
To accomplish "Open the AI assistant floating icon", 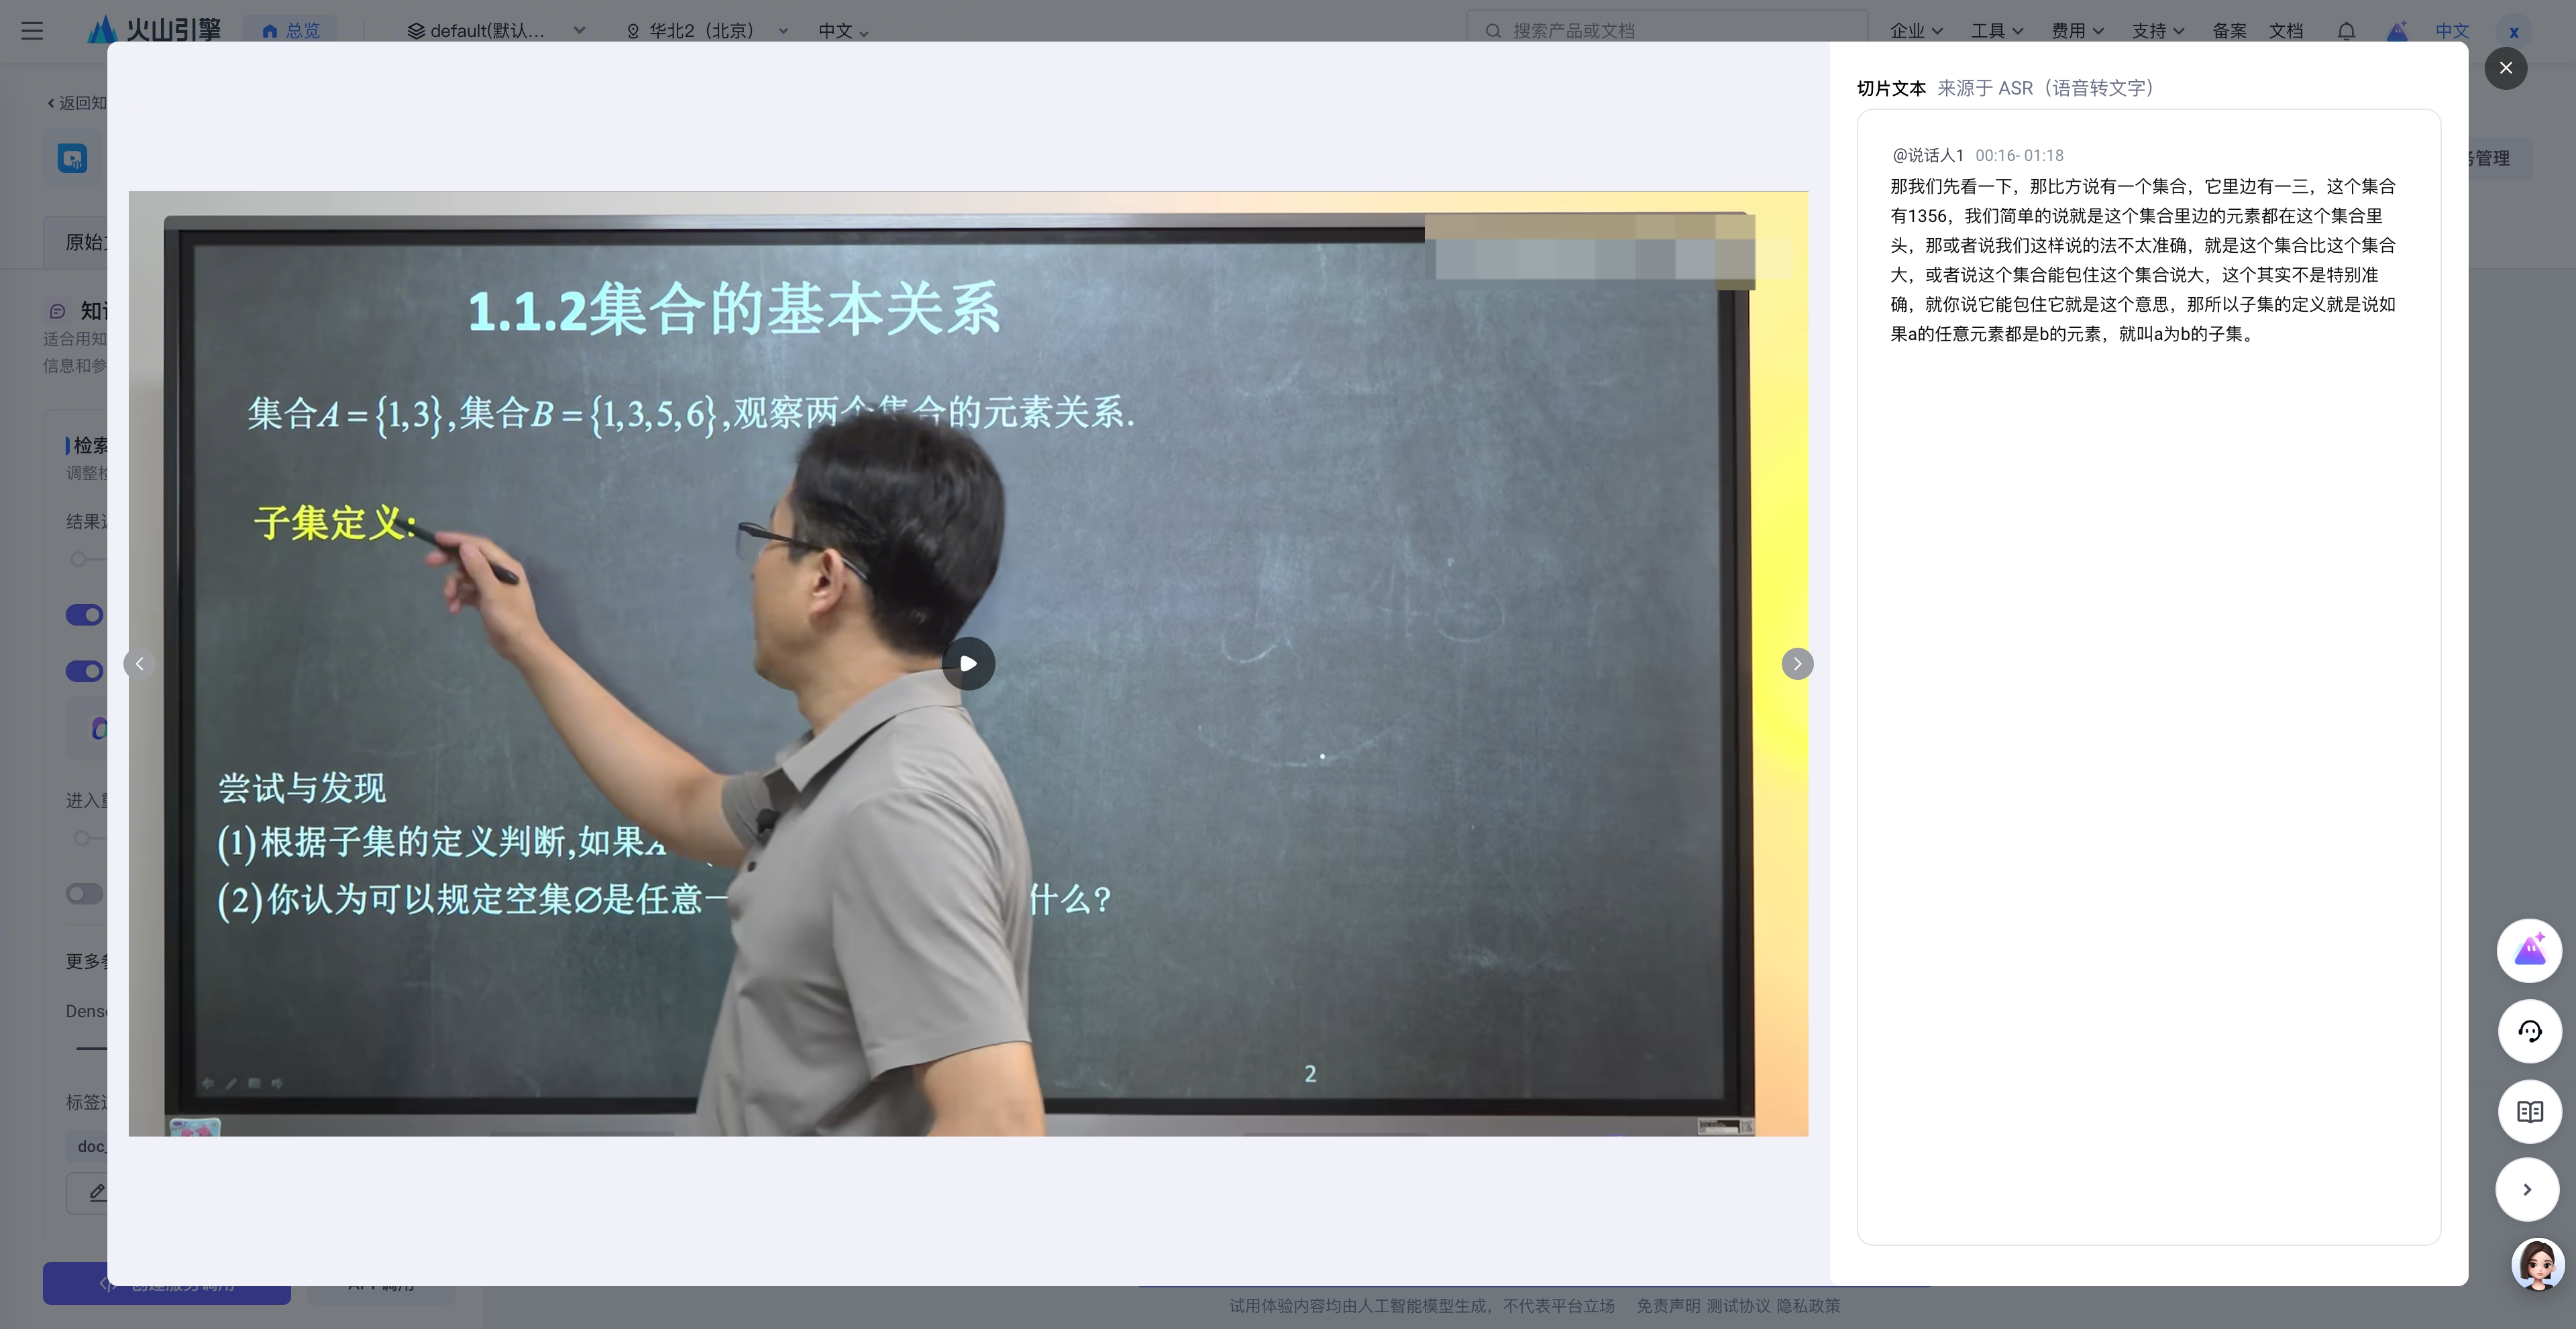I will [x=2529, y=950].
